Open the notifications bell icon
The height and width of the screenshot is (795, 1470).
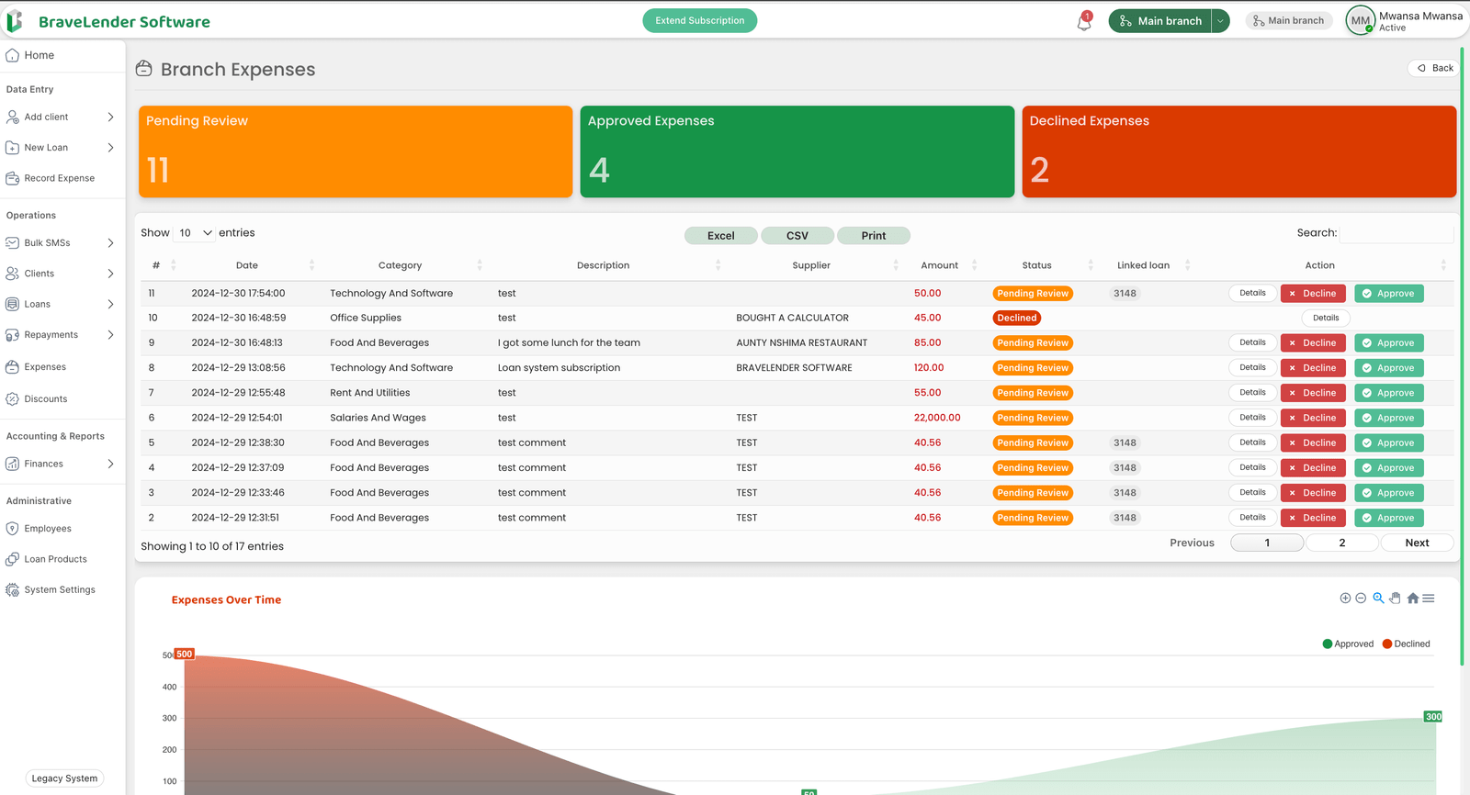1084,22
